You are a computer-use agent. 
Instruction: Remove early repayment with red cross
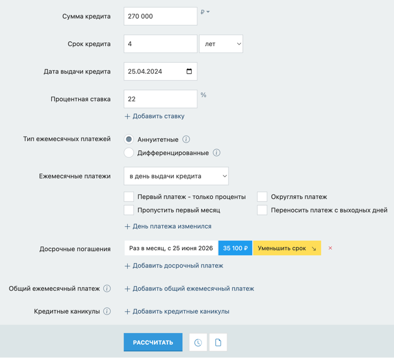click(330, 248)
